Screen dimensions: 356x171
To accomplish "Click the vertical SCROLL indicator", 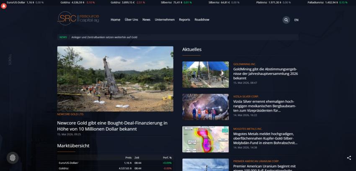I will (10, 59).
